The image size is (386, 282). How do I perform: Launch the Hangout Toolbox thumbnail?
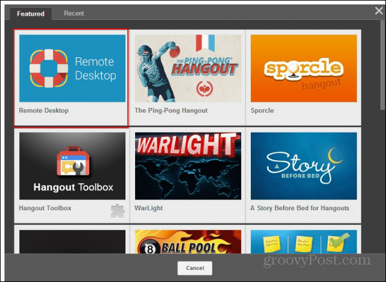coord(72,166)
